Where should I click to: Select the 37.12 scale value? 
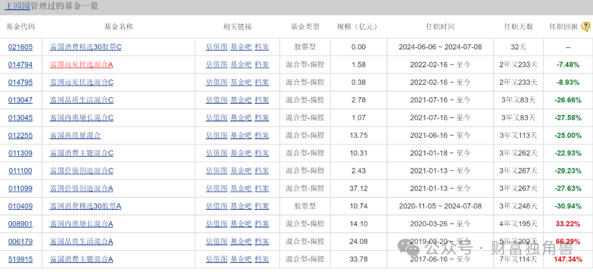(359, 188)
